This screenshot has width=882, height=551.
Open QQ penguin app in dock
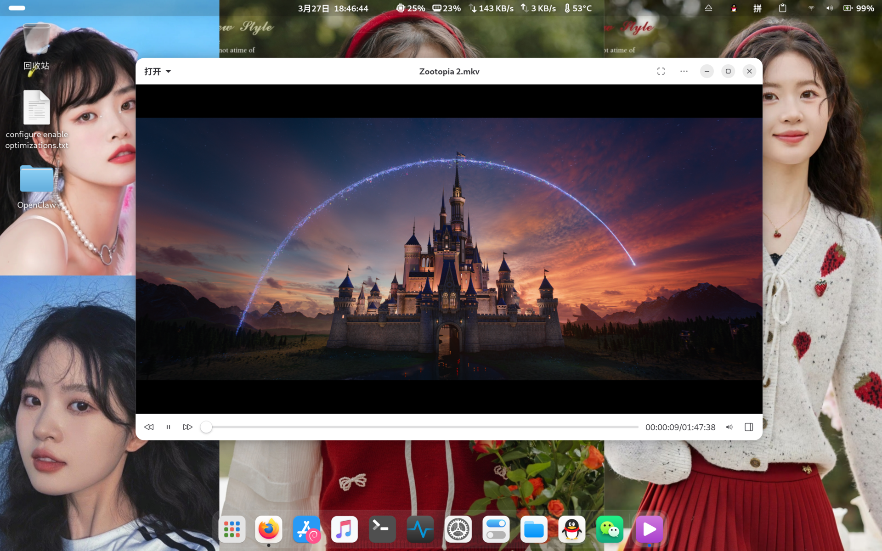(x=571, y=529)
